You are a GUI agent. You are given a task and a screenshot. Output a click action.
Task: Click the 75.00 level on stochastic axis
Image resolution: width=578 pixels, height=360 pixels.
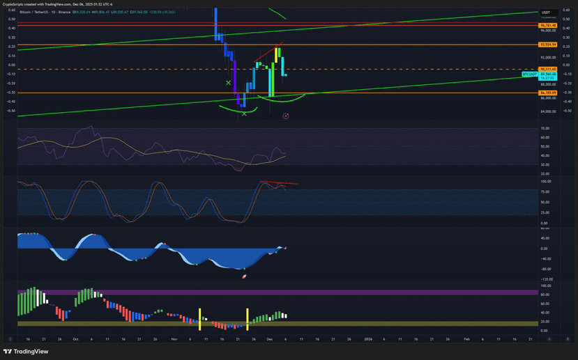(545, 191)
